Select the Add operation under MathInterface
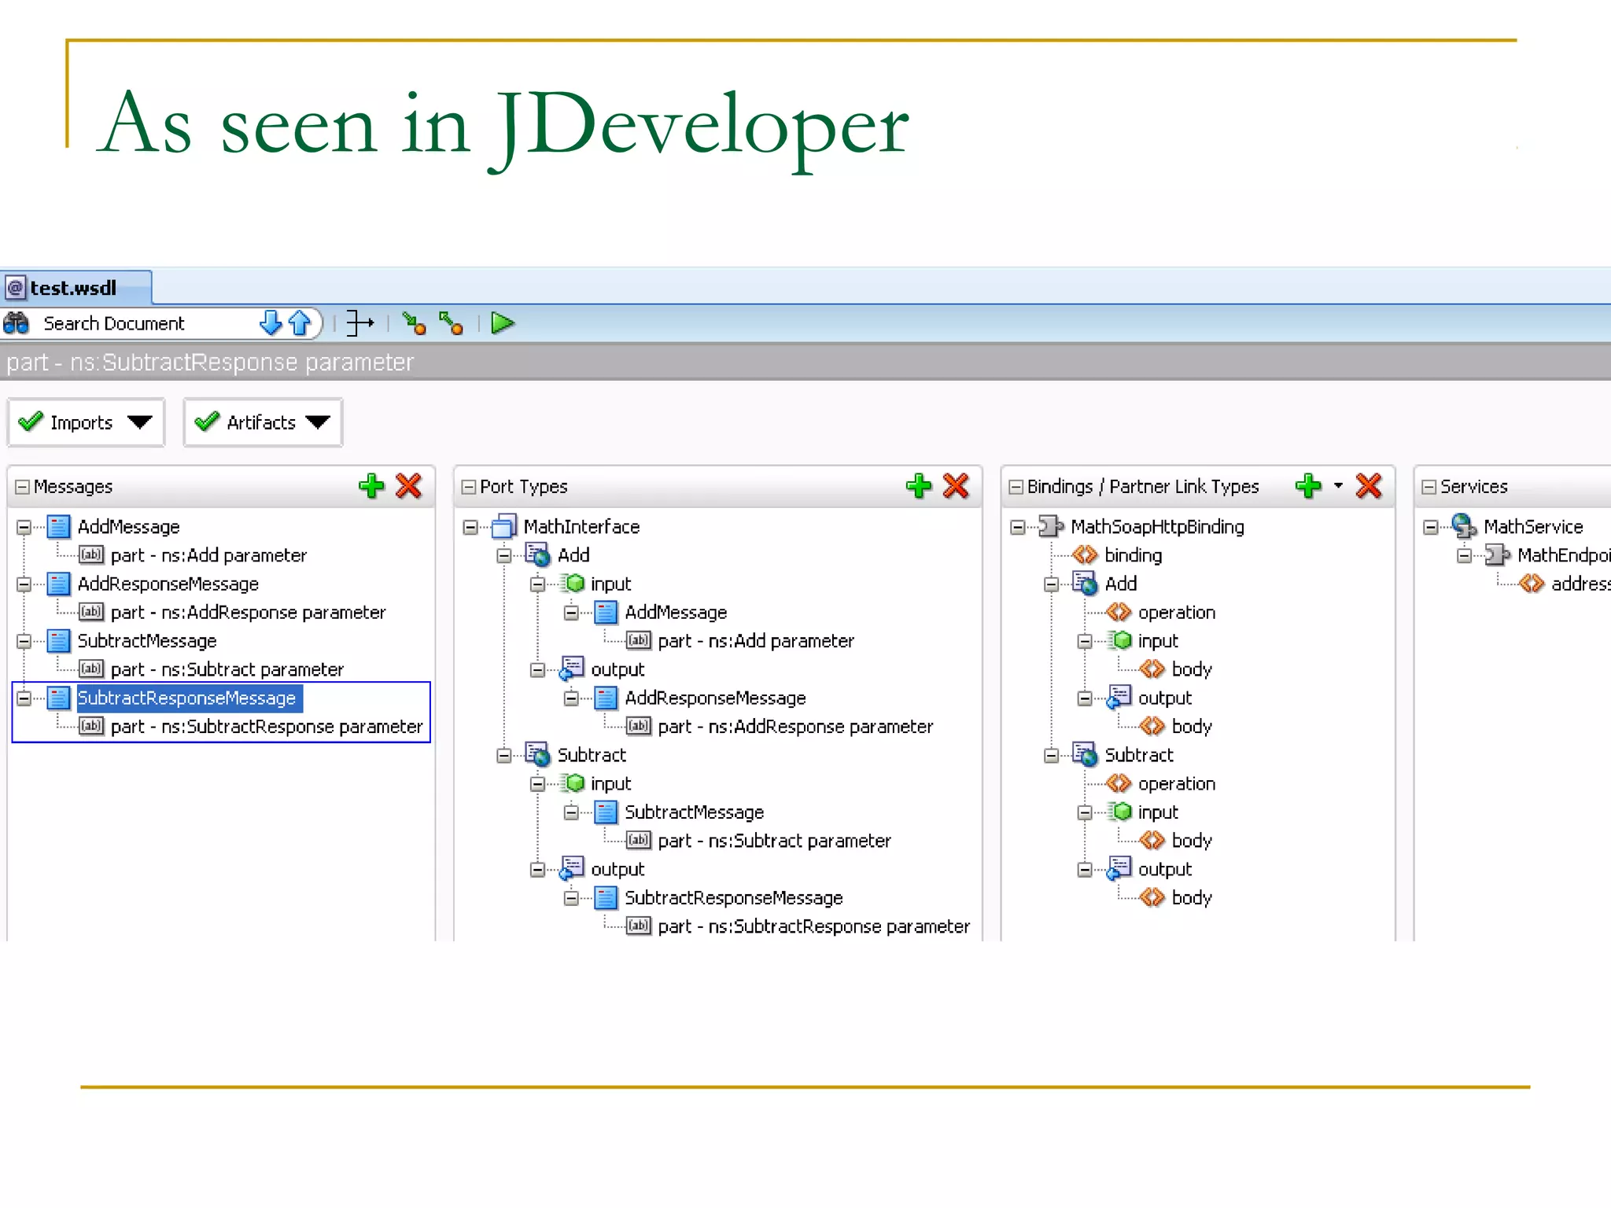The width and height of the screenshot is (1611, 1208). coord(573,555)
